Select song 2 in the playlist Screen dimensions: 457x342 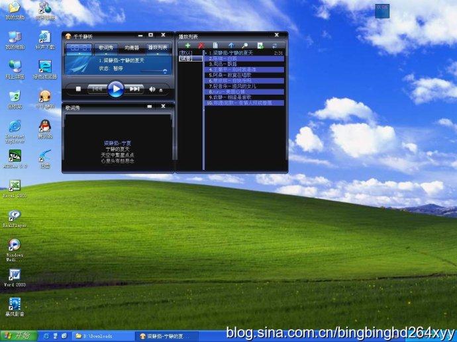tap(244, 58)
